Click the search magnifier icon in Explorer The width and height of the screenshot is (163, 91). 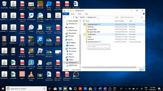(x=142, y=17)
